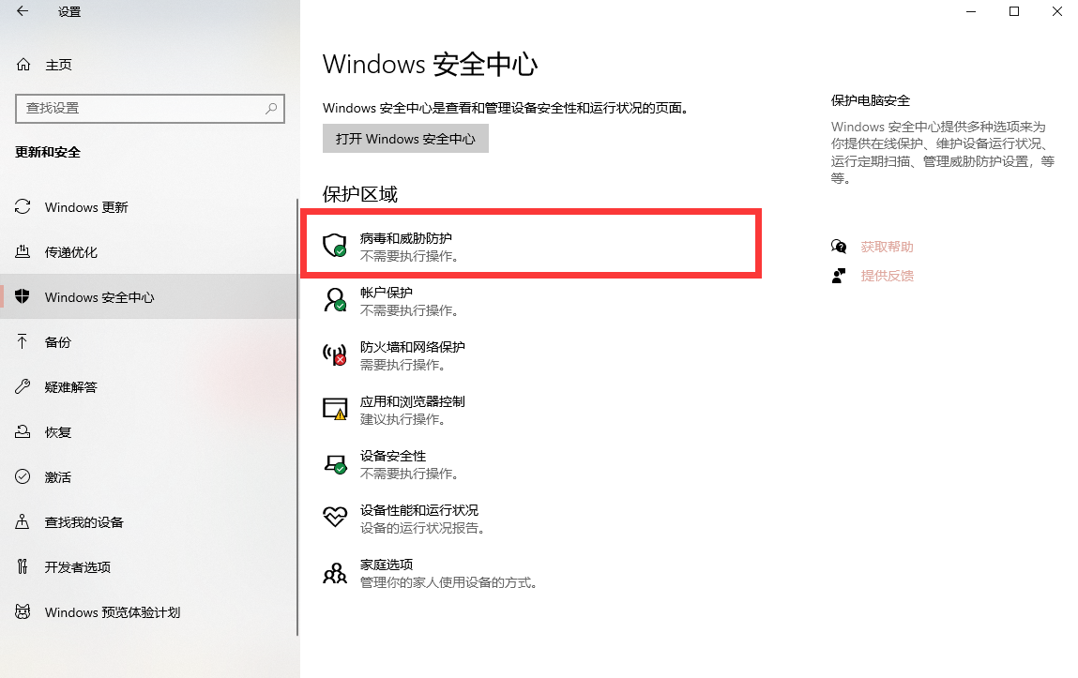Click the Windows Security shield icon in the sidebar
1078x678 pixels.
(23, 296)
